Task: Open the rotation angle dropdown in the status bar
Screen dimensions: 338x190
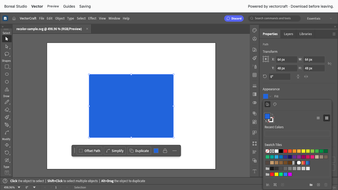Action: pos(34,187)
